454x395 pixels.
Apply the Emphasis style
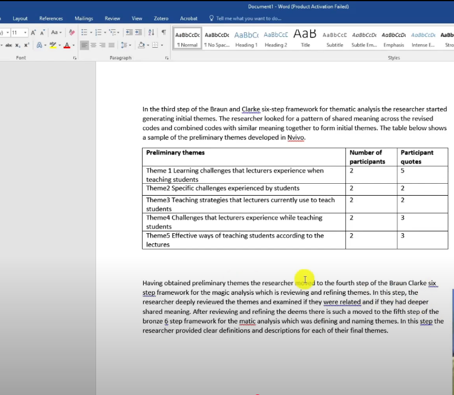pyautogui.click(x=394, y=39)
